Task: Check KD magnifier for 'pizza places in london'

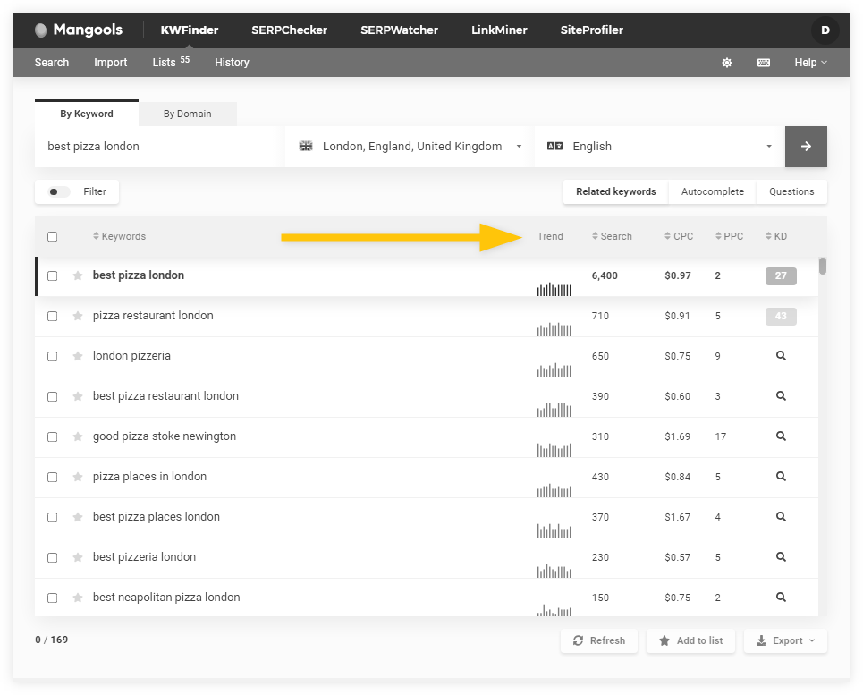Action: tap(781, 477)
